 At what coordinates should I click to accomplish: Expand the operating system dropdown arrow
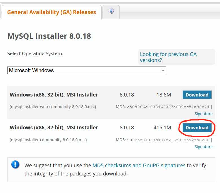click(163, 70)
